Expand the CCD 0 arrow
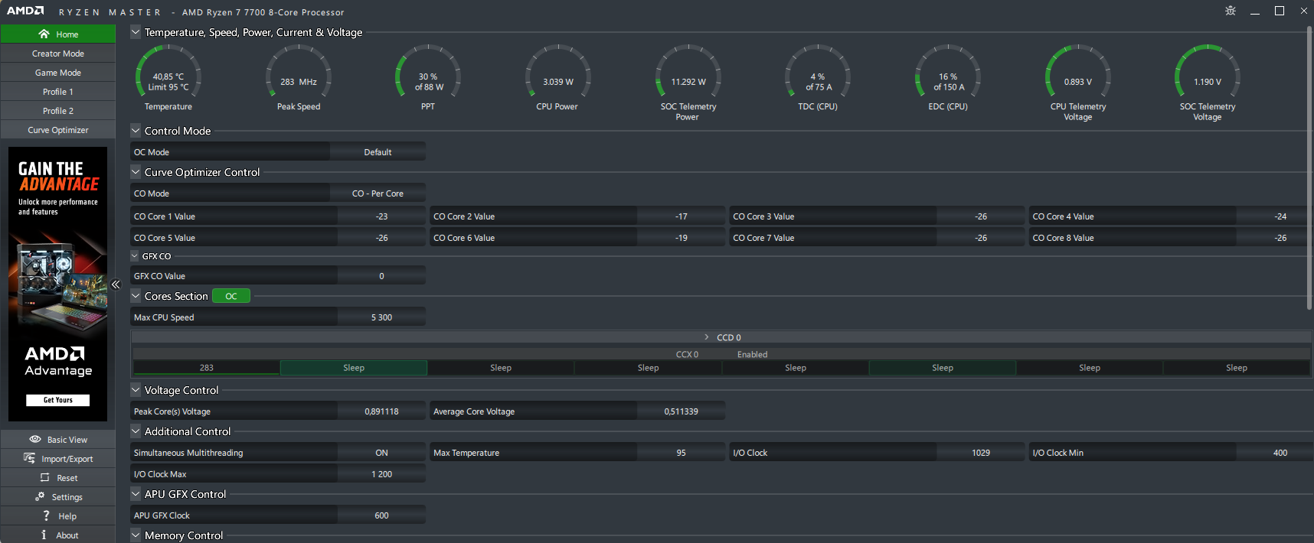This screenshot has height=543, width=1314. pos(707,337)
